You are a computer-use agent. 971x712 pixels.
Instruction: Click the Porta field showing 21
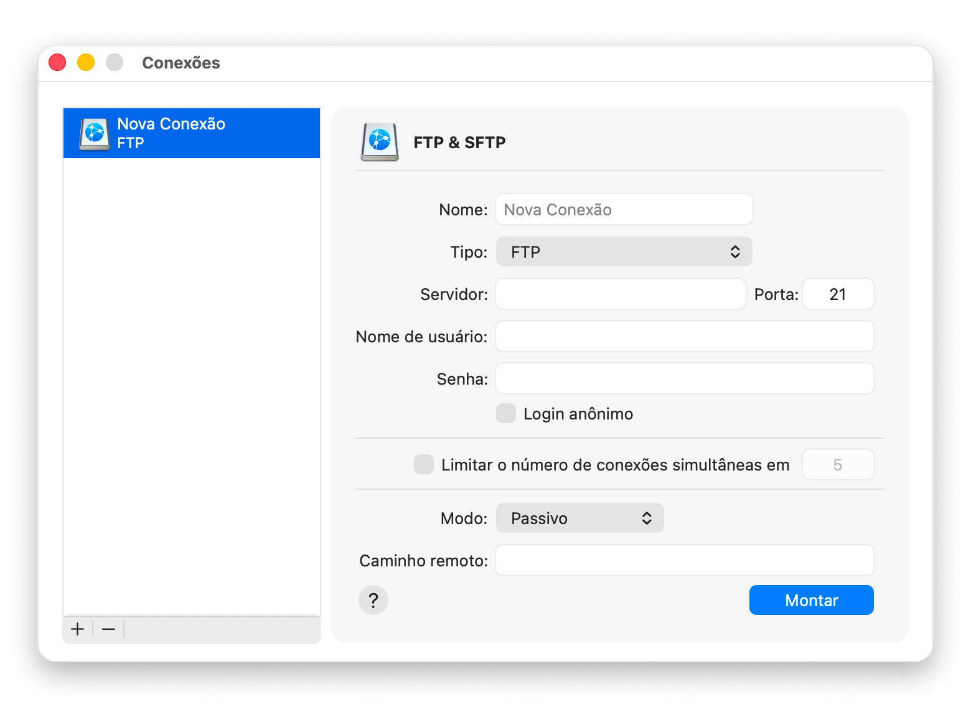[838, 294]
